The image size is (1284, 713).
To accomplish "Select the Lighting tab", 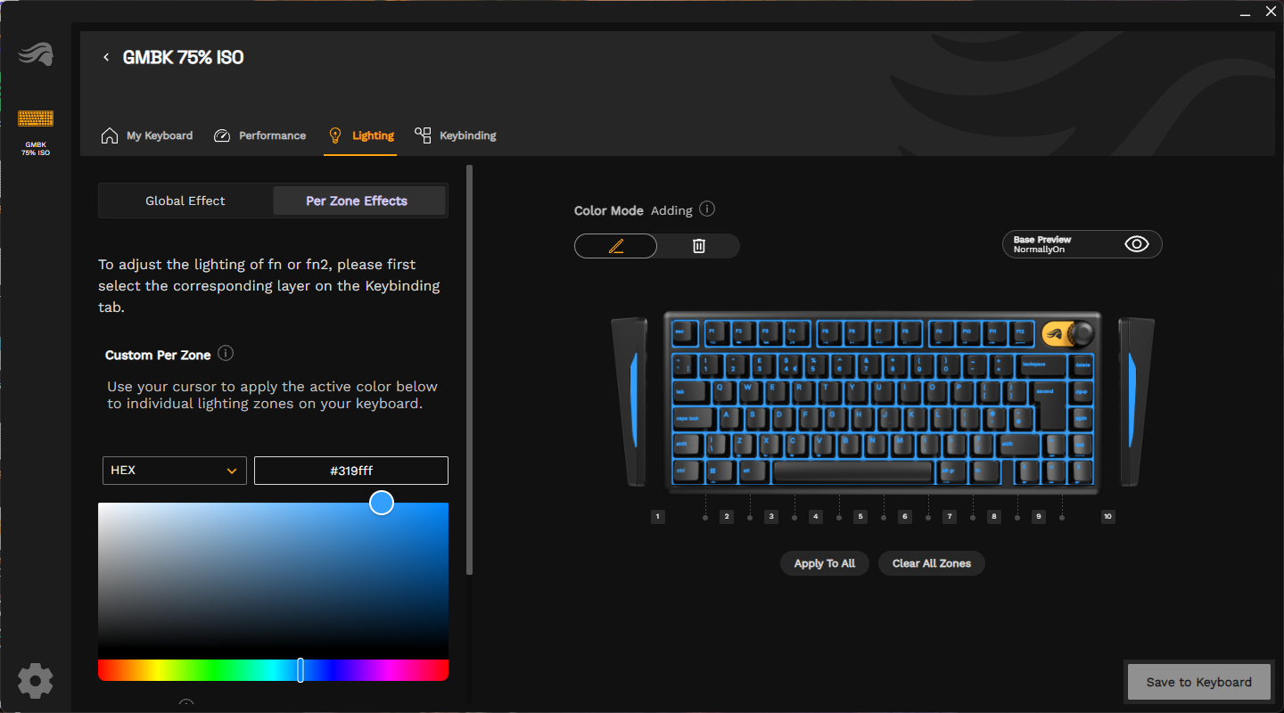I will coord(360,135).
